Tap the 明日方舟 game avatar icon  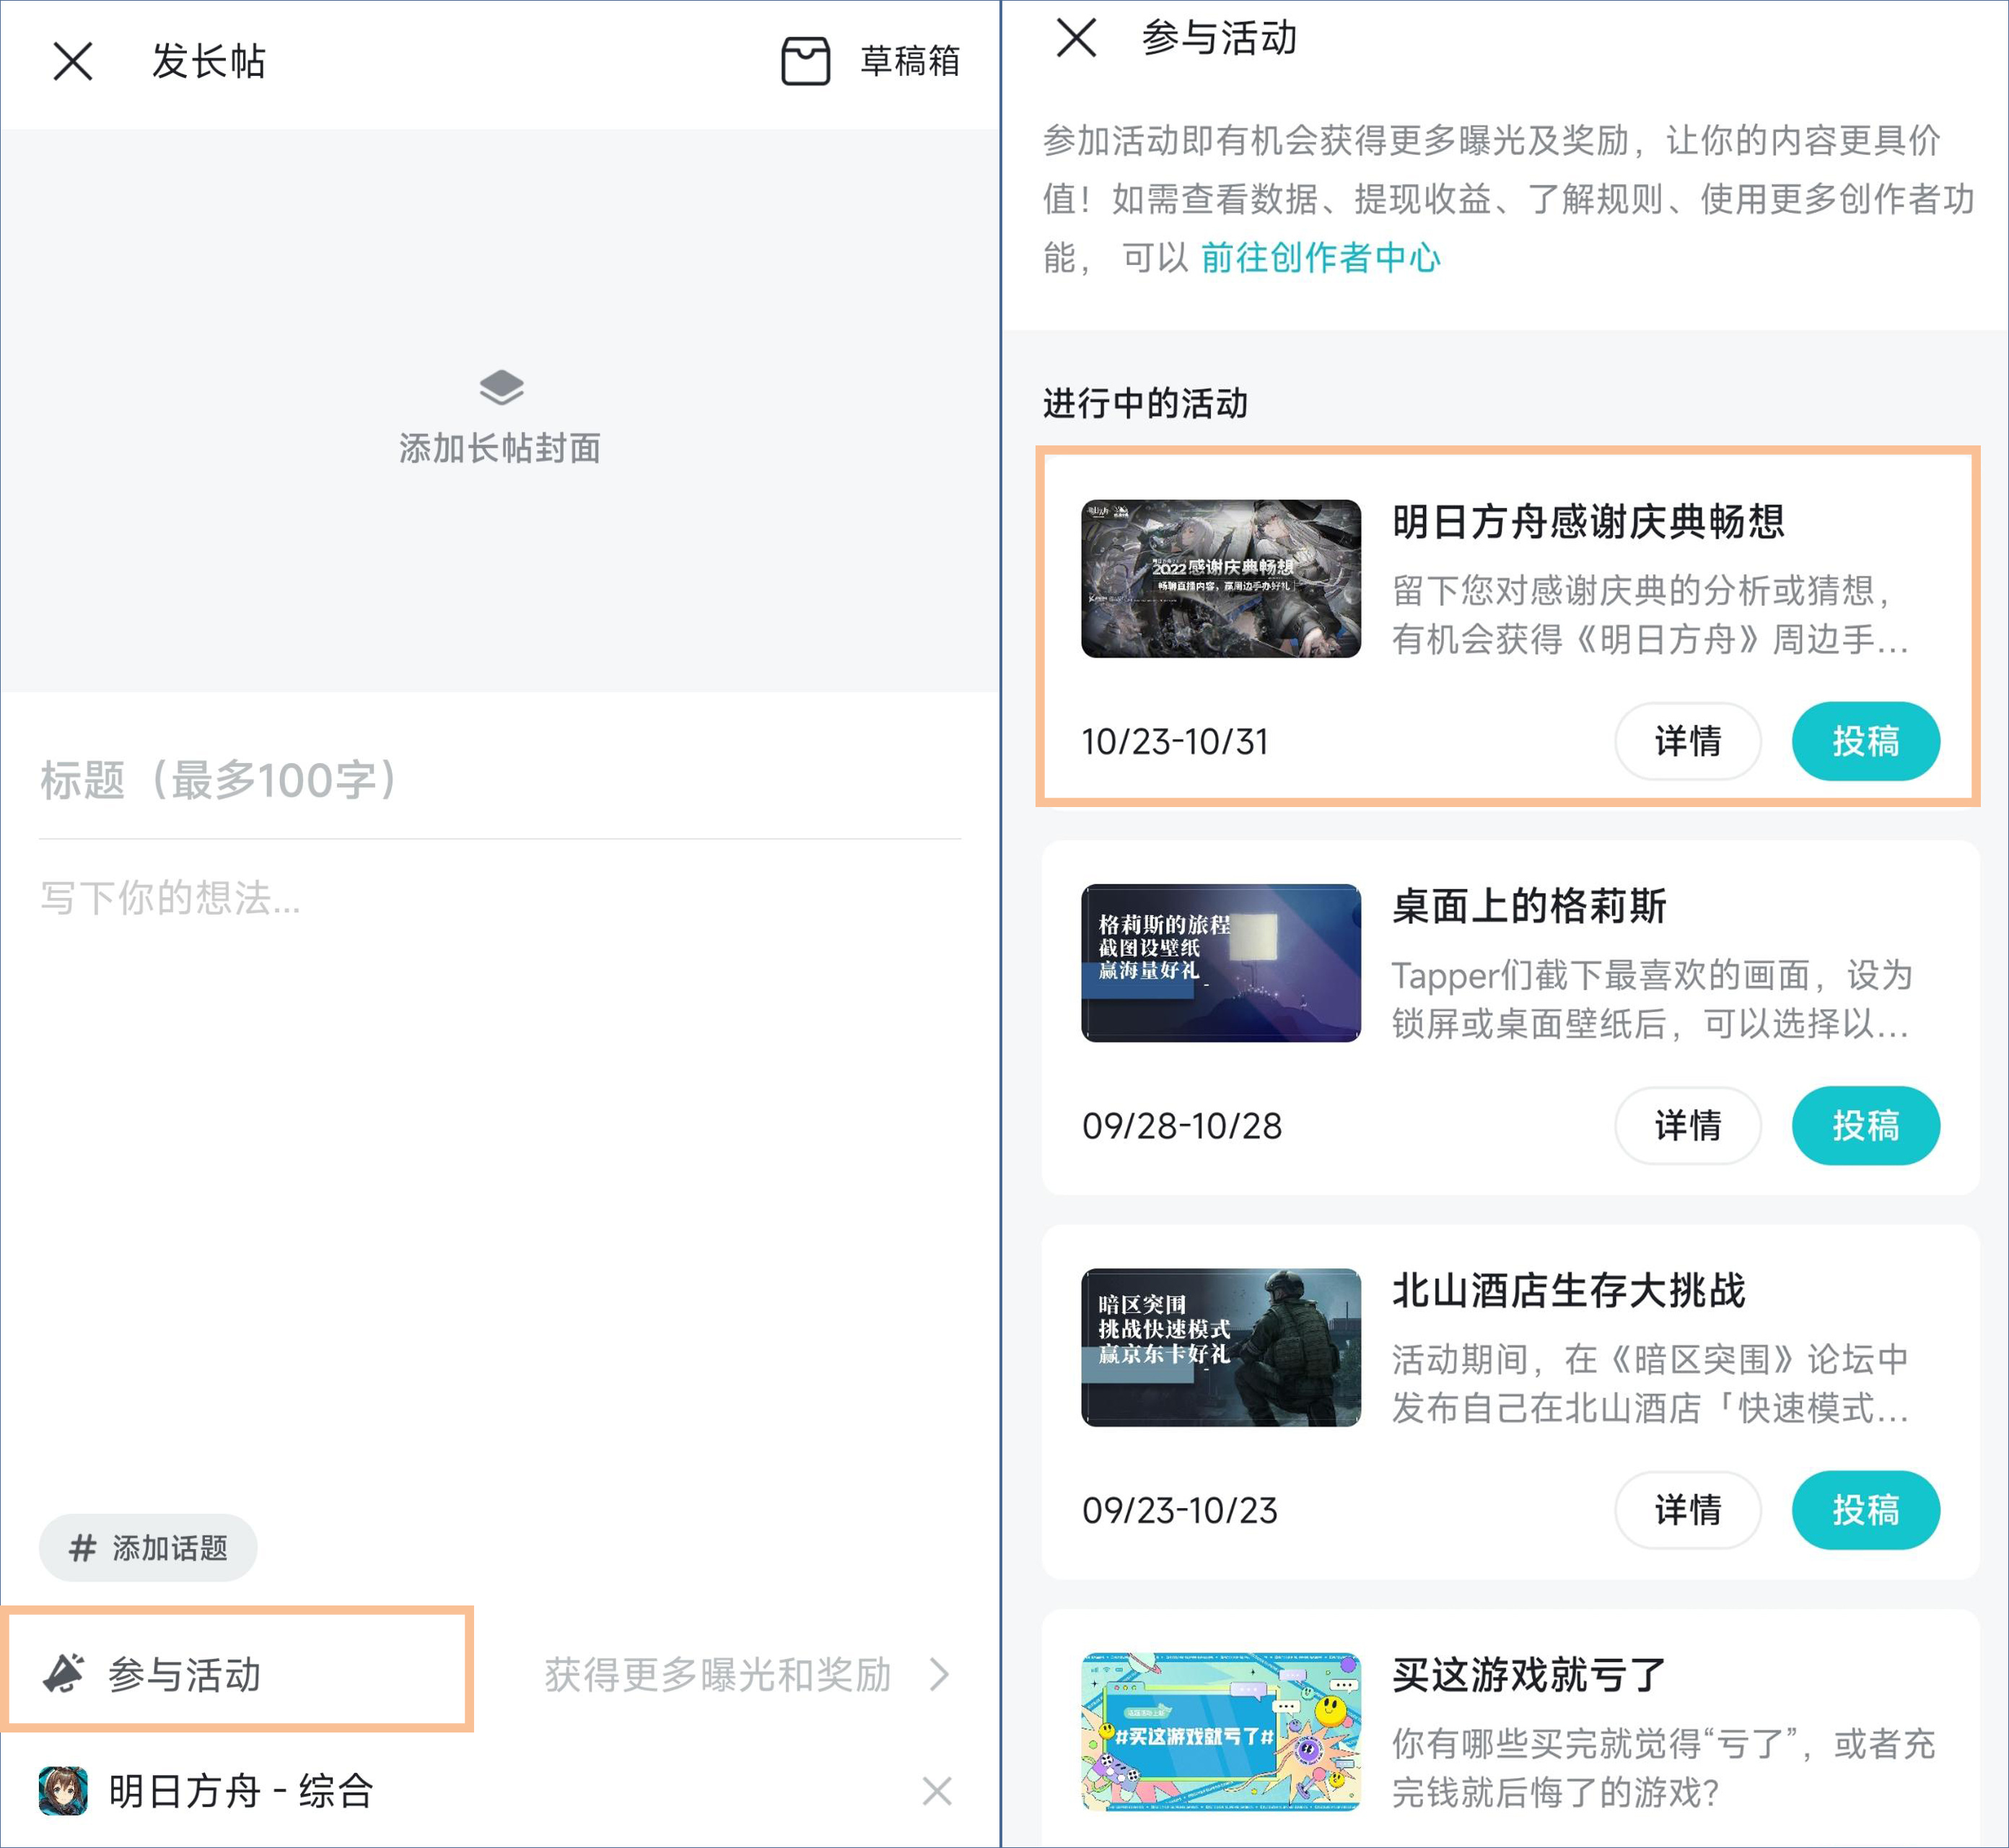click(x=63, y=1791)
